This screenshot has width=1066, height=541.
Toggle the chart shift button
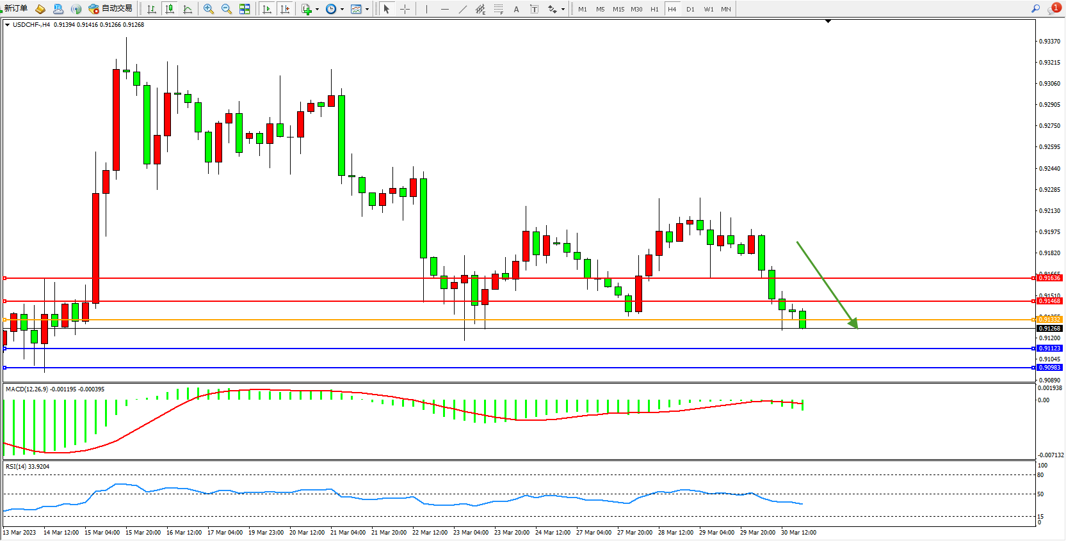click(285, 9)
